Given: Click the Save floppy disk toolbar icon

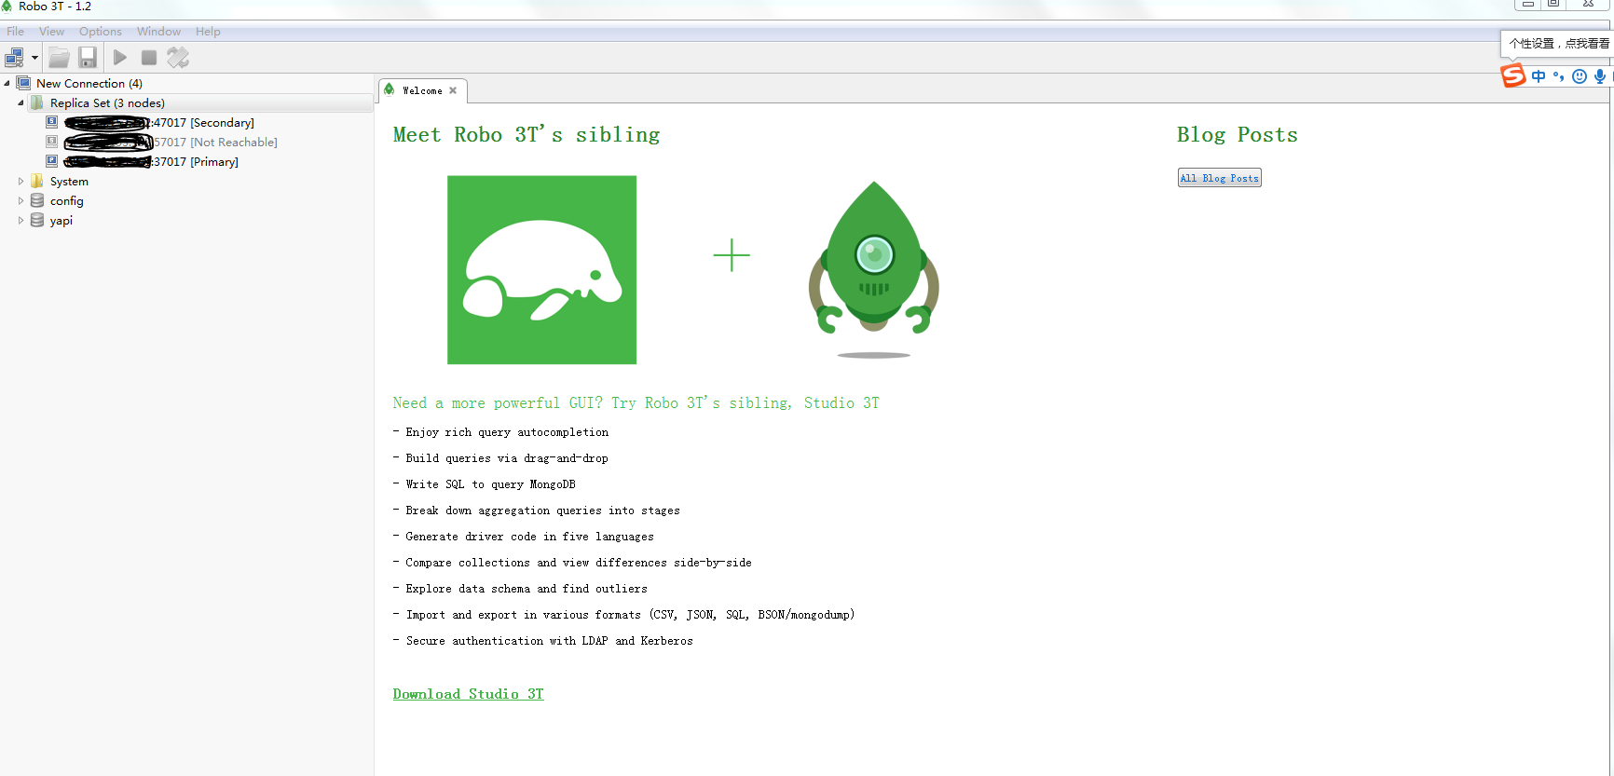Looking at the screenshot, I should (88, 58).
